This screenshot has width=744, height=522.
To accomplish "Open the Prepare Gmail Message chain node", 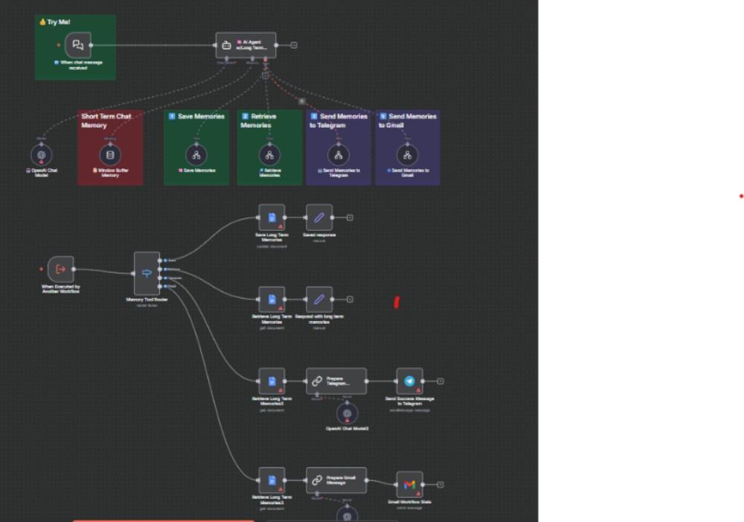I will pyautogui.click(x=336, y=480).
